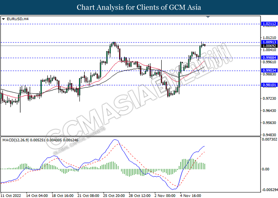Click the 0.96430 price scale value
Image resolution: width=278 pixels, height=198 pixels.
tap(269, 110)
